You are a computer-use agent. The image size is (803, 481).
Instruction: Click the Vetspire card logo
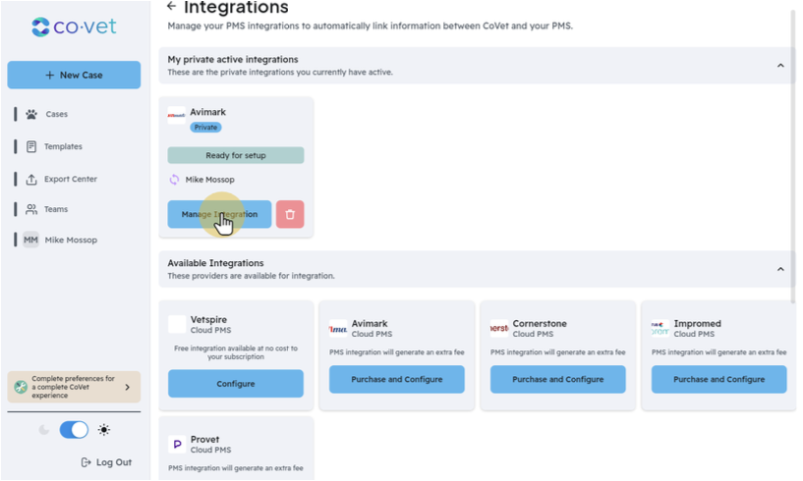coord(177,324)
